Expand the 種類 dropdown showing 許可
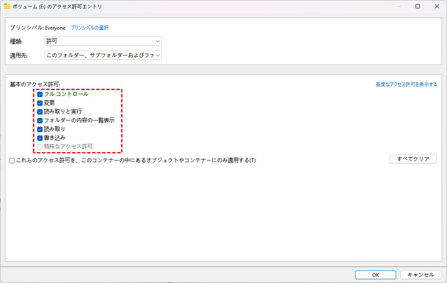The image size is (447, 283). (103, 41)
